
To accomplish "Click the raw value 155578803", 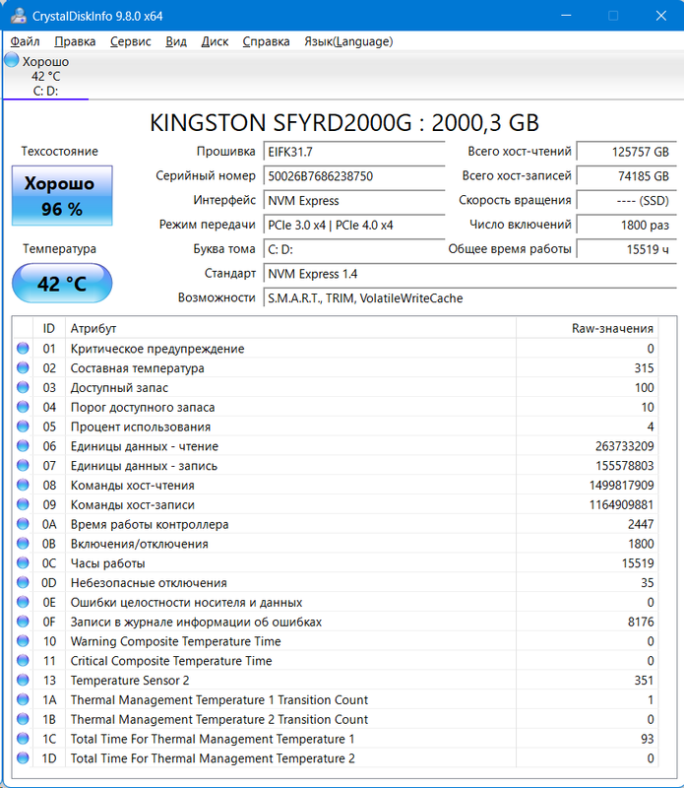I will tap(624, 466).
